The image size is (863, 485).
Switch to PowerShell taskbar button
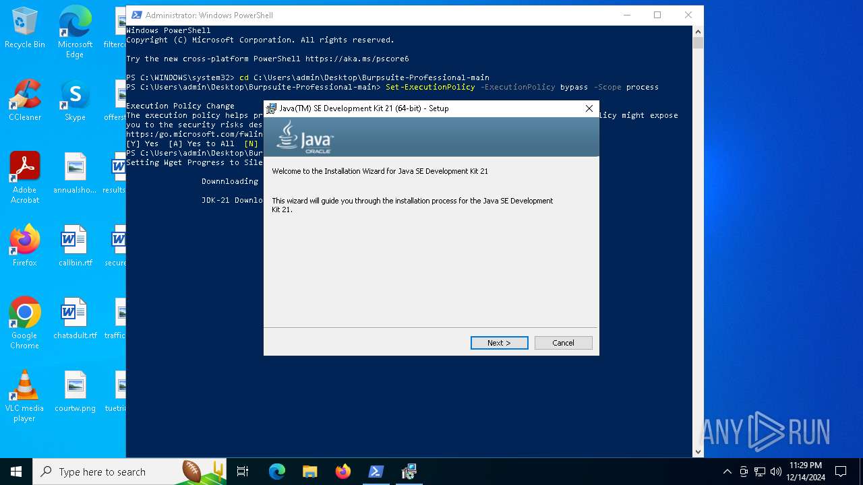[376, 472]
